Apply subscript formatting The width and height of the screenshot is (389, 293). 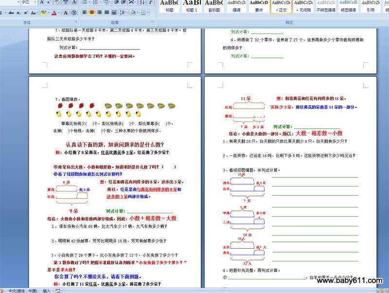(x=18, y=13)
